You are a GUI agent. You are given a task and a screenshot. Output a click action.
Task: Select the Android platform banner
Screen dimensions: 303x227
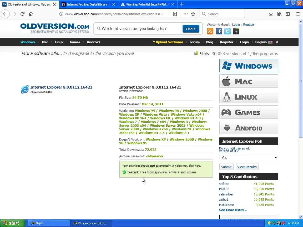[249, 128]
